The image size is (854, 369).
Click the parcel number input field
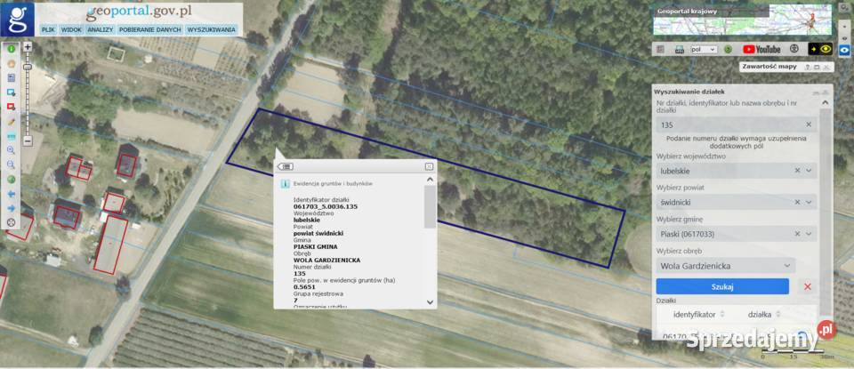coord(729,124)
